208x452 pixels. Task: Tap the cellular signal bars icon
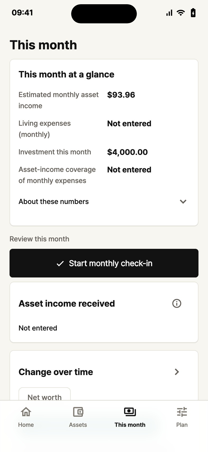tap(169, 13)
